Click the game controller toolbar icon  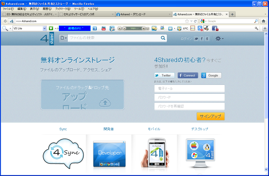(112, 28)
